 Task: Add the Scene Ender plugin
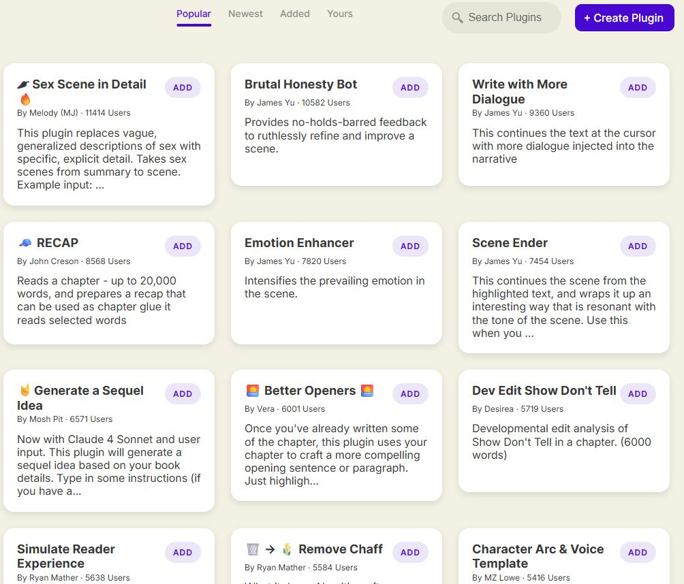(637, 246)
